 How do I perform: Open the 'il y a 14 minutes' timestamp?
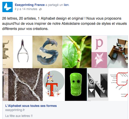(26, 9)
